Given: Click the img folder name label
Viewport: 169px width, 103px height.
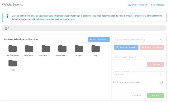Looking at the screenshot, I should coord(96,55).
